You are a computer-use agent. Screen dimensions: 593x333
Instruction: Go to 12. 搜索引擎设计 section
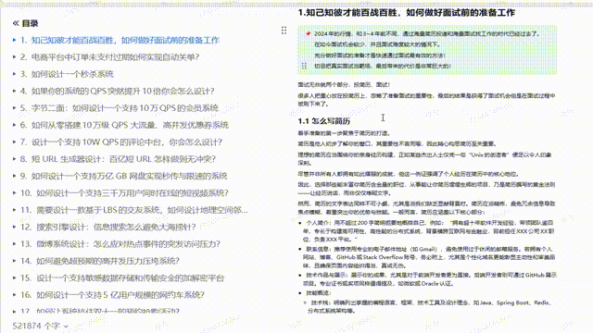pos(108,227)
